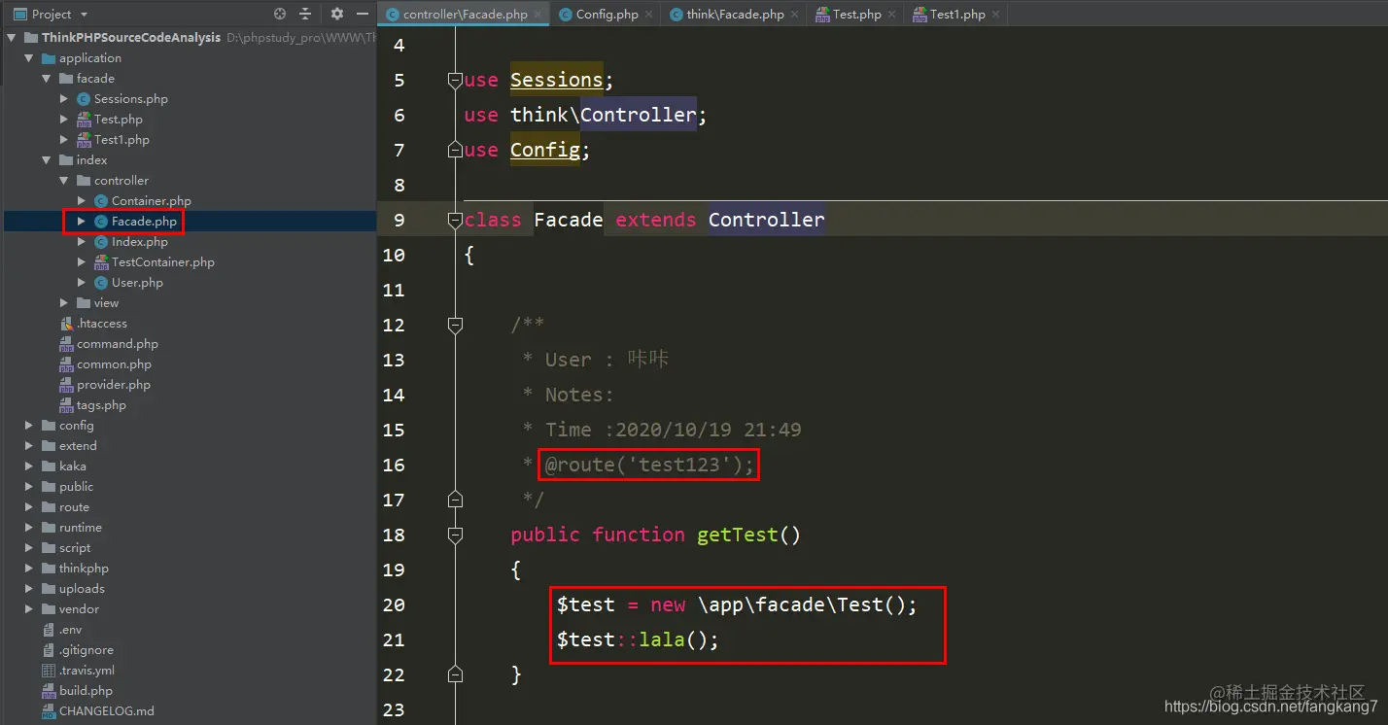Image resolution: width=1388 pixels, height=725 pixels.
Task: Click the .htaccess file icon
Action: click(66, 324)
